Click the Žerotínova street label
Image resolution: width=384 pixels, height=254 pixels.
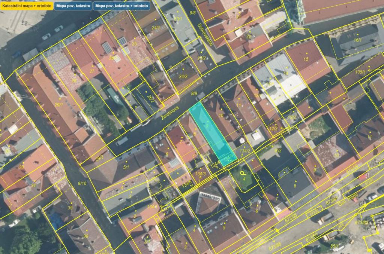click(170, 113)
